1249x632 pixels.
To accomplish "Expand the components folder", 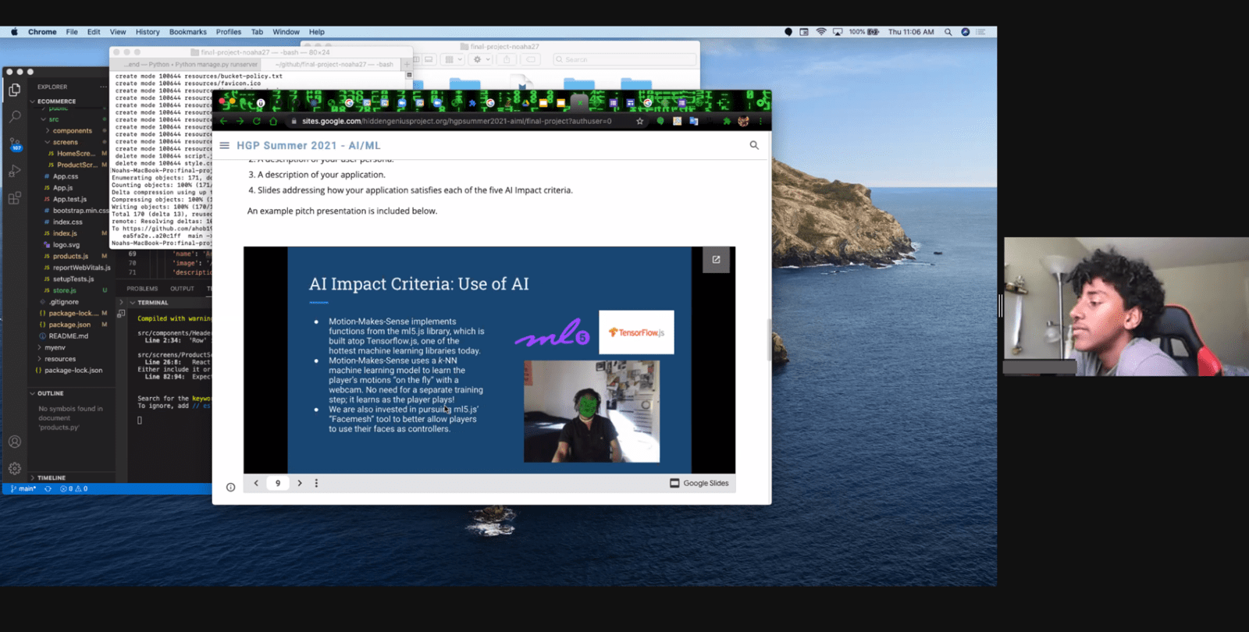I will (x=72, y=131).
